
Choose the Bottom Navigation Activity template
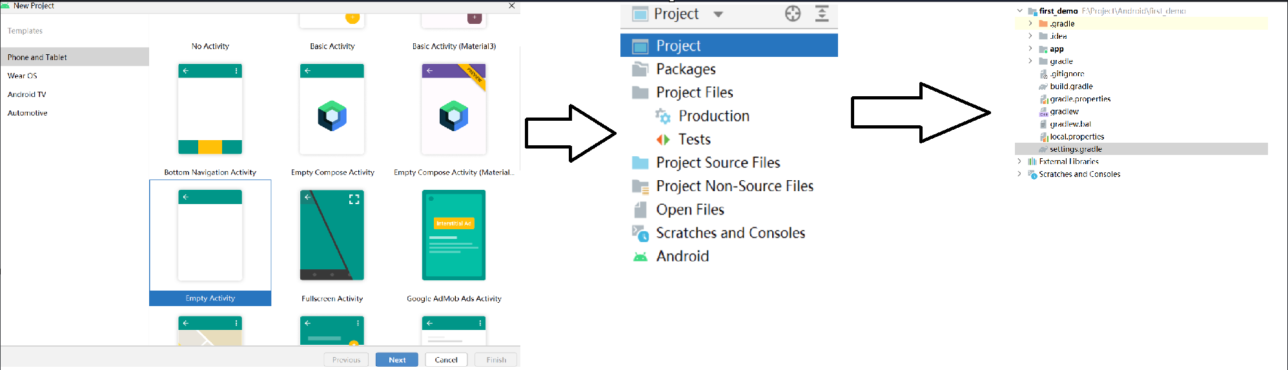210,109
